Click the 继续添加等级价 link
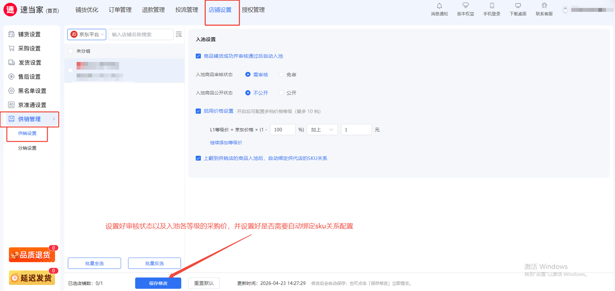Screen dimensions: 615x291 pyautogui.click(x=226, y=143)
